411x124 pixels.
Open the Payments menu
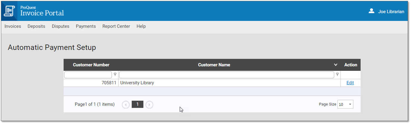tap(86, 26)
